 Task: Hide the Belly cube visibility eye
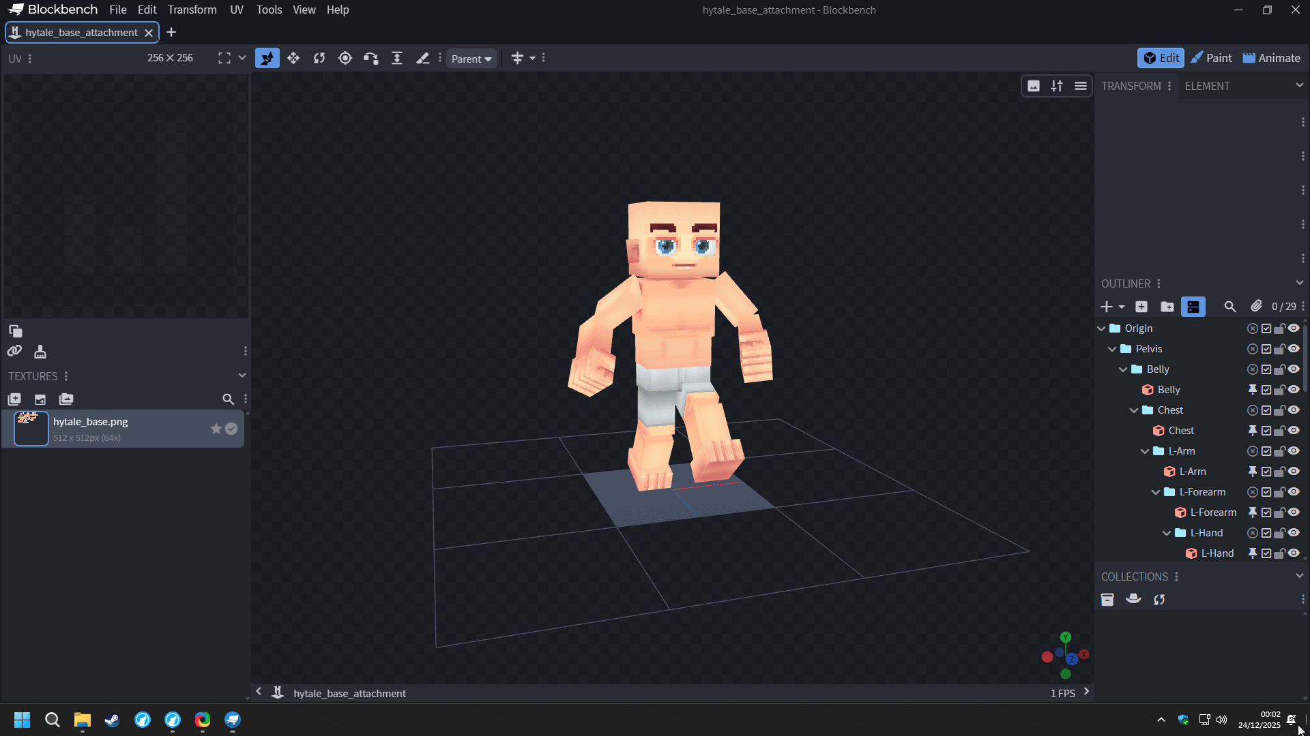coord(1294,390)
